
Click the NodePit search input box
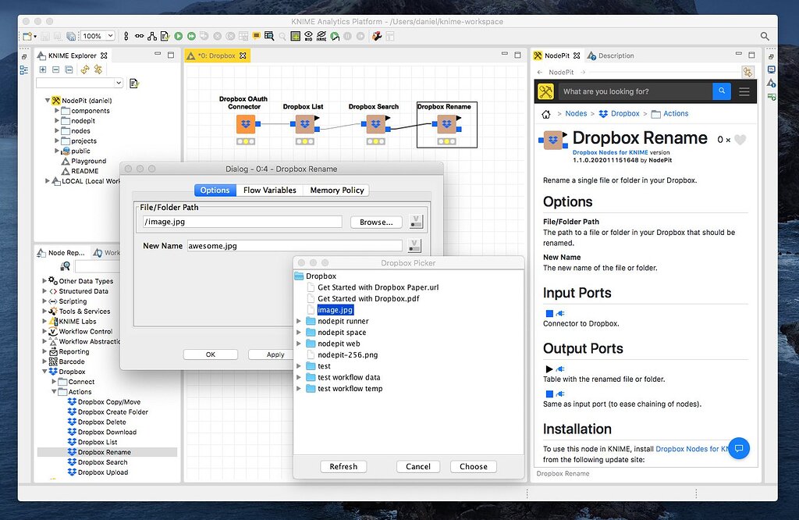click(634, 91)
